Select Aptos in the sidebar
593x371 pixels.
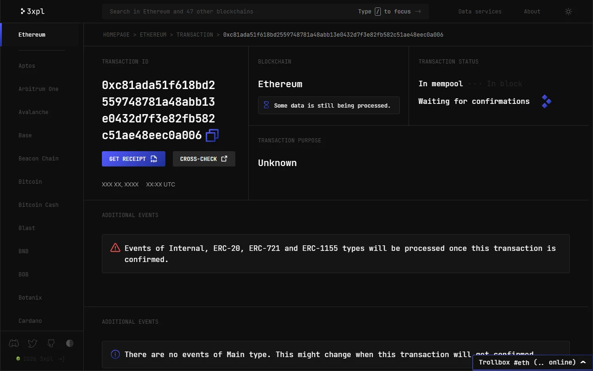coord(27,66)
